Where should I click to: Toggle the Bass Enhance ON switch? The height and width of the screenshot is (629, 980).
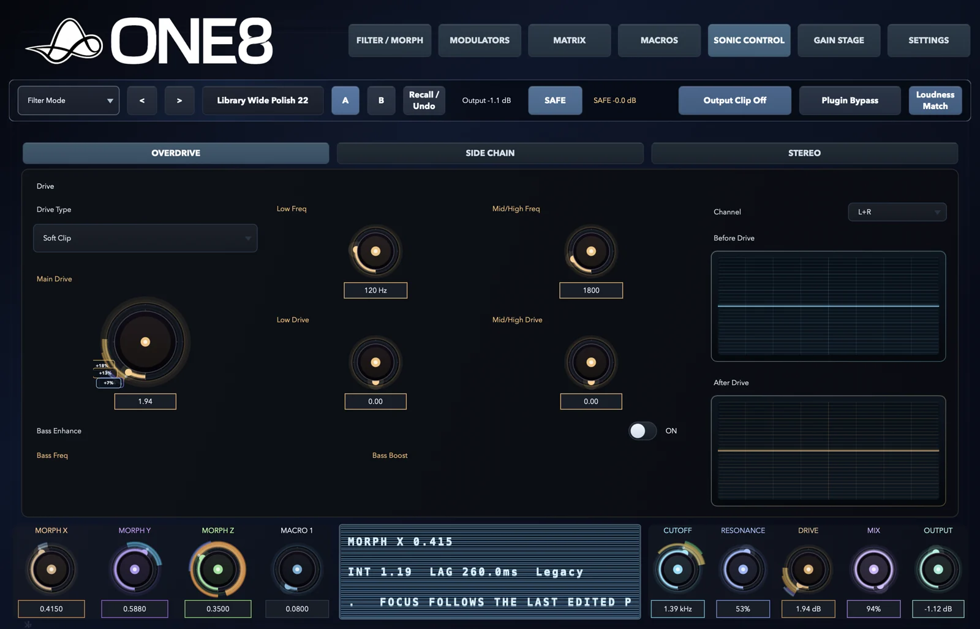(x=643, y=431)
